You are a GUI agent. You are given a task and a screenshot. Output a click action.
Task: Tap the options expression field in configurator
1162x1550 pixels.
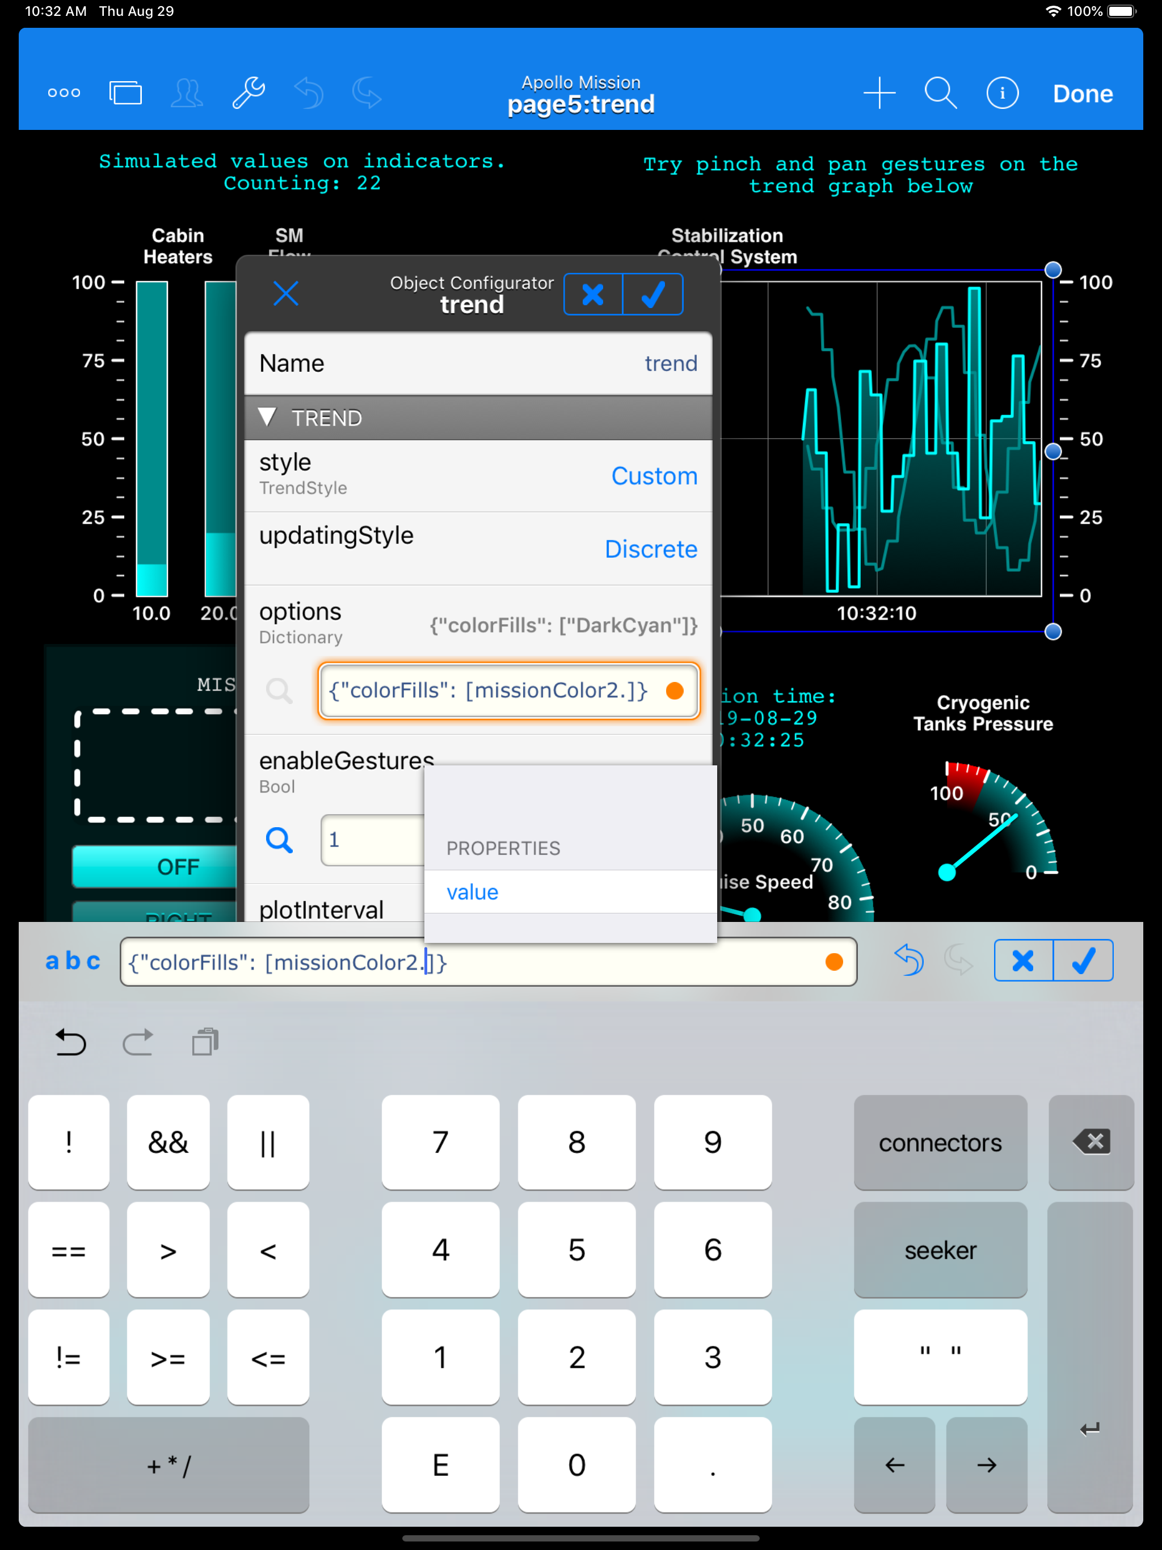point(508,691)
